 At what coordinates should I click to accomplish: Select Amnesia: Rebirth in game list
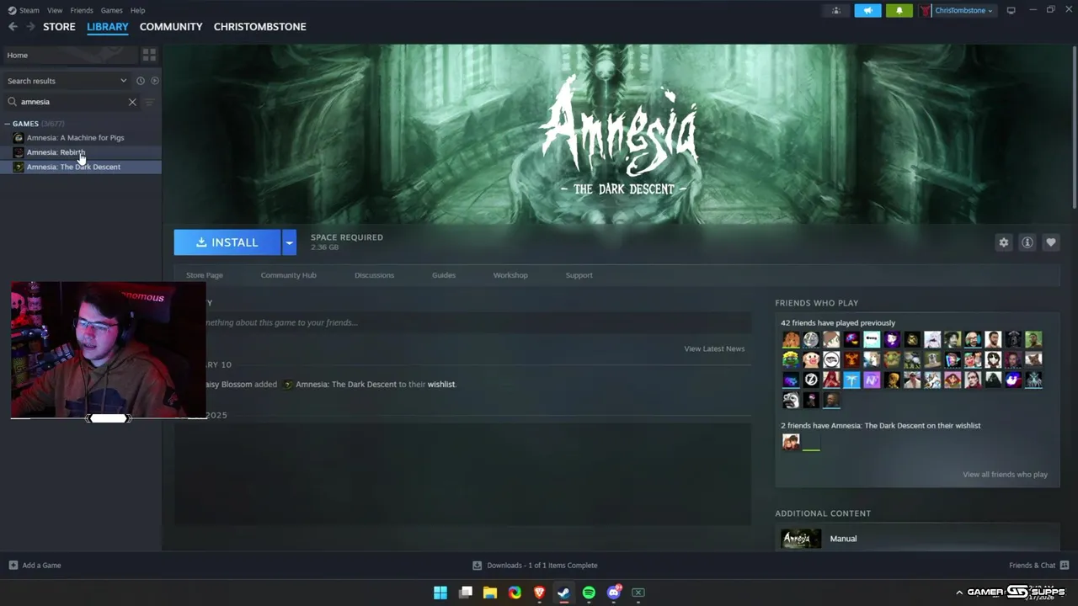81,152
